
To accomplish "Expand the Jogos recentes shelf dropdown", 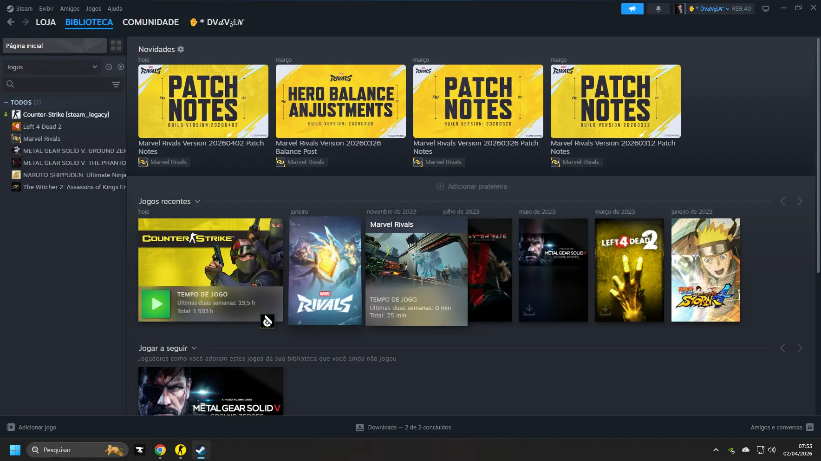I will point(197,201).
